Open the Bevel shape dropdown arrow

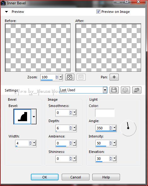coord(34,117)
